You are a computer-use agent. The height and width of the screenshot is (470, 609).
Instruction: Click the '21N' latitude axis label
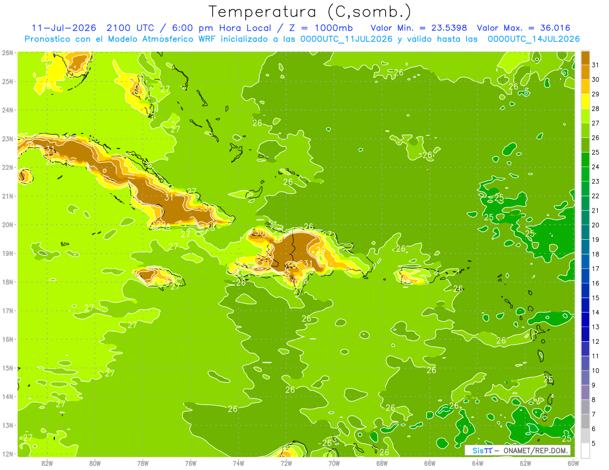pos(8,196)
